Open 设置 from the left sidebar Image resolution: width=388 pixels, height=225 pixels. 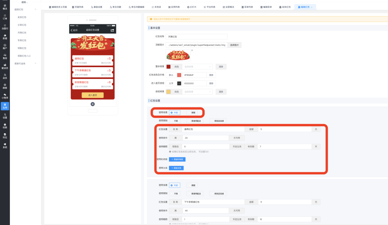click(5, 116)
